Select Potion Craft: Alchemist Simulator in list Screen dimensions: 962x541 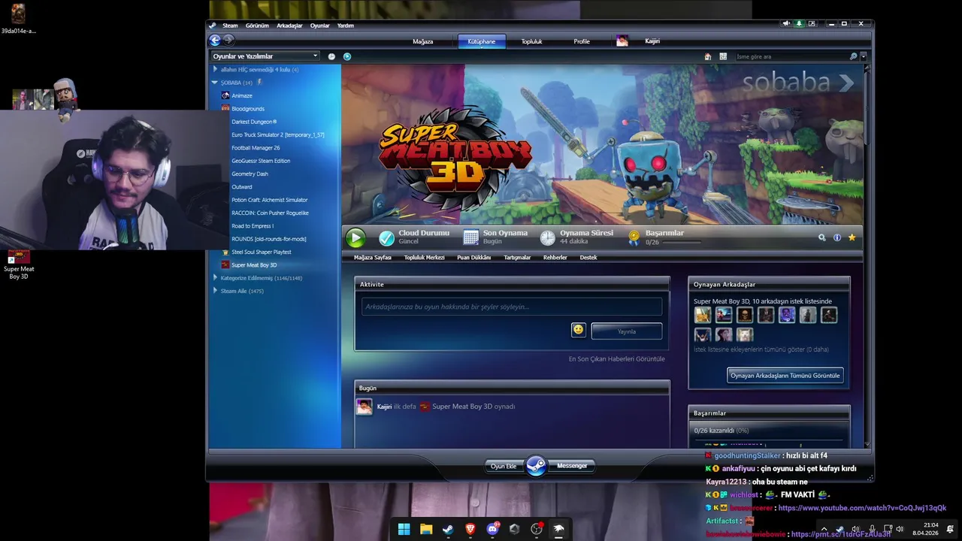coord(269,200)
